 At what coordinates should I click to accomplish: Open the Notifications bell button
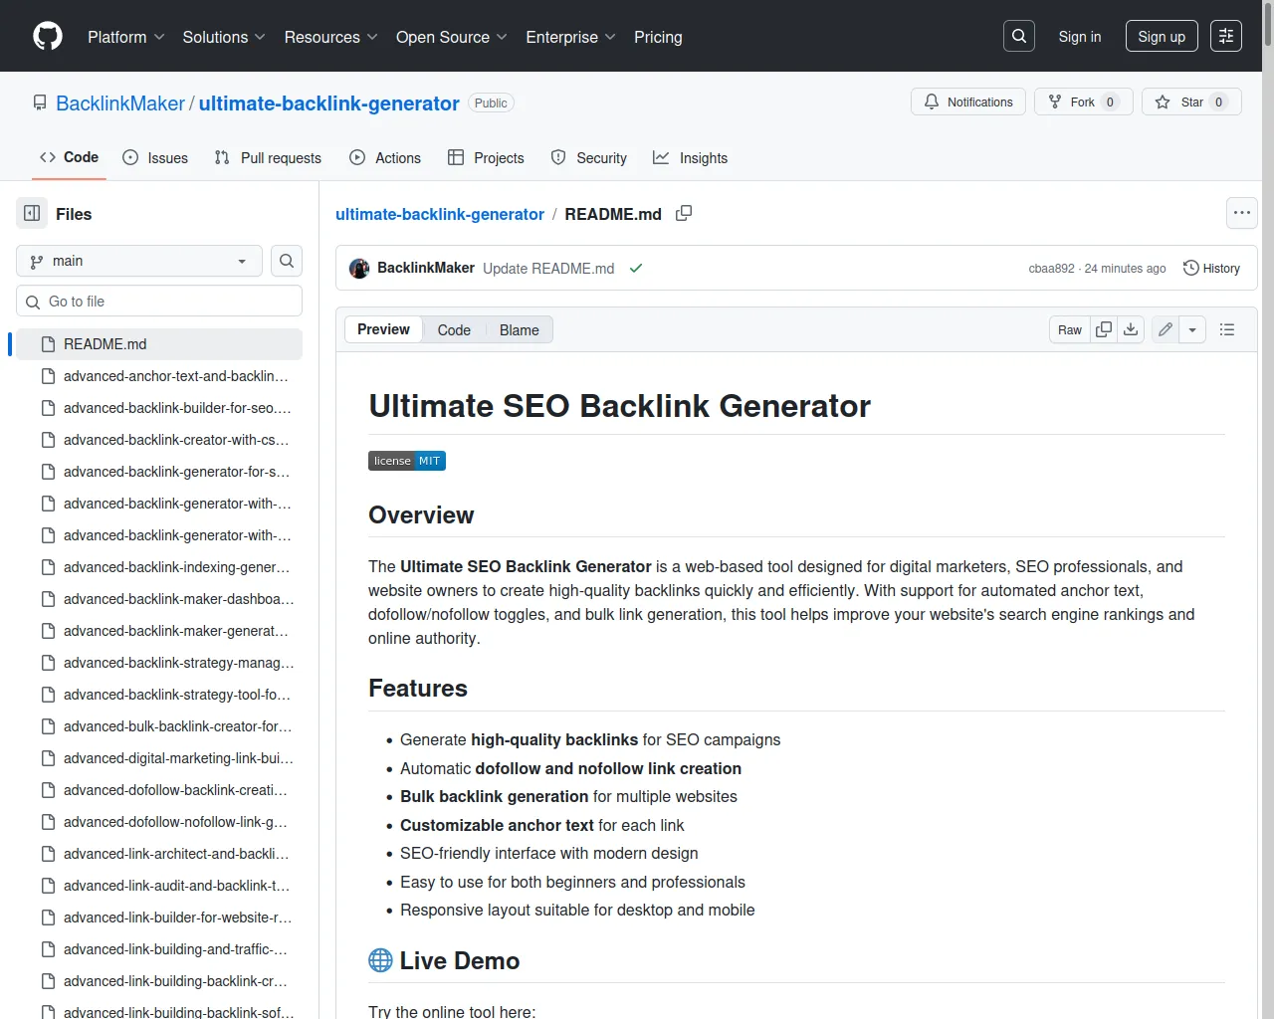click(x=967, y=102)
